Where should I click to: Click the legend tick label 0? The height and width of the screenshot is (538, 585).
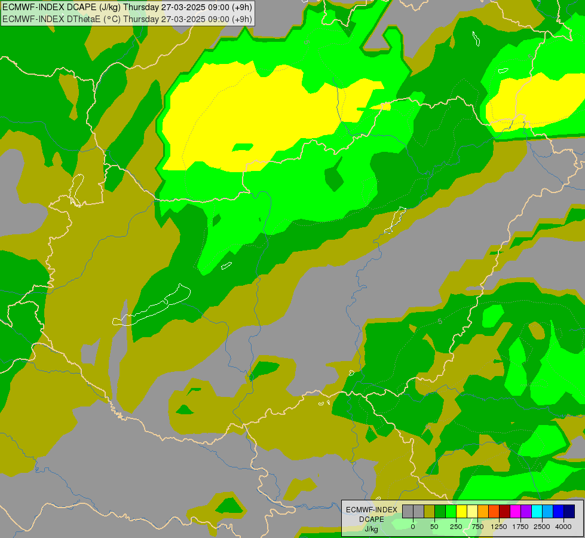pyautogui.click(x=413, y=527)
